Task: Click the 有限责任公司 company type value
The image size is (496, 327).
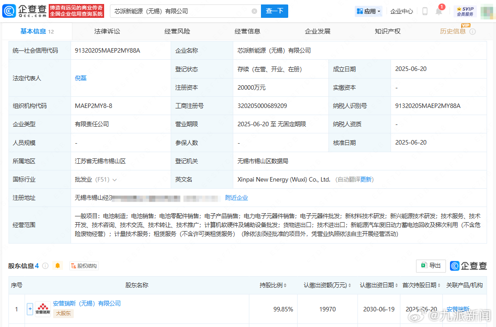Action: (92, 124)
